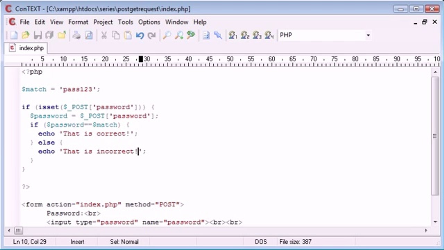Click the Save All files icon
444x250 pixels.
coord(49,35)
